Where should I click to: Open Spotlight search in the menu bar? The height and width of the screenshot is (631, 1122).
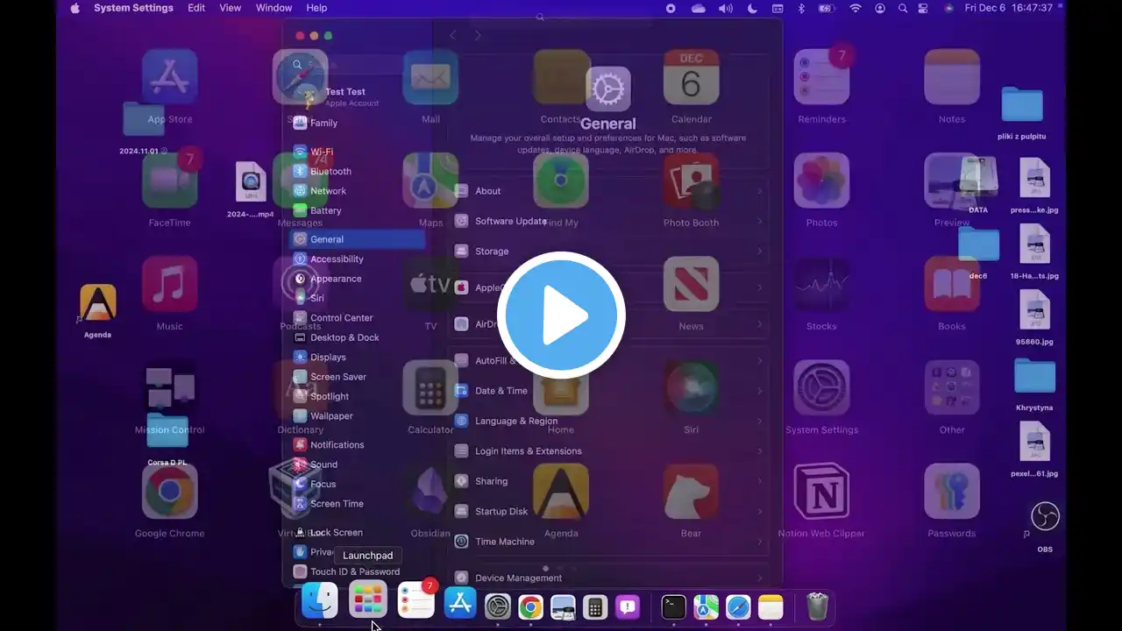[x=901, y=8]
